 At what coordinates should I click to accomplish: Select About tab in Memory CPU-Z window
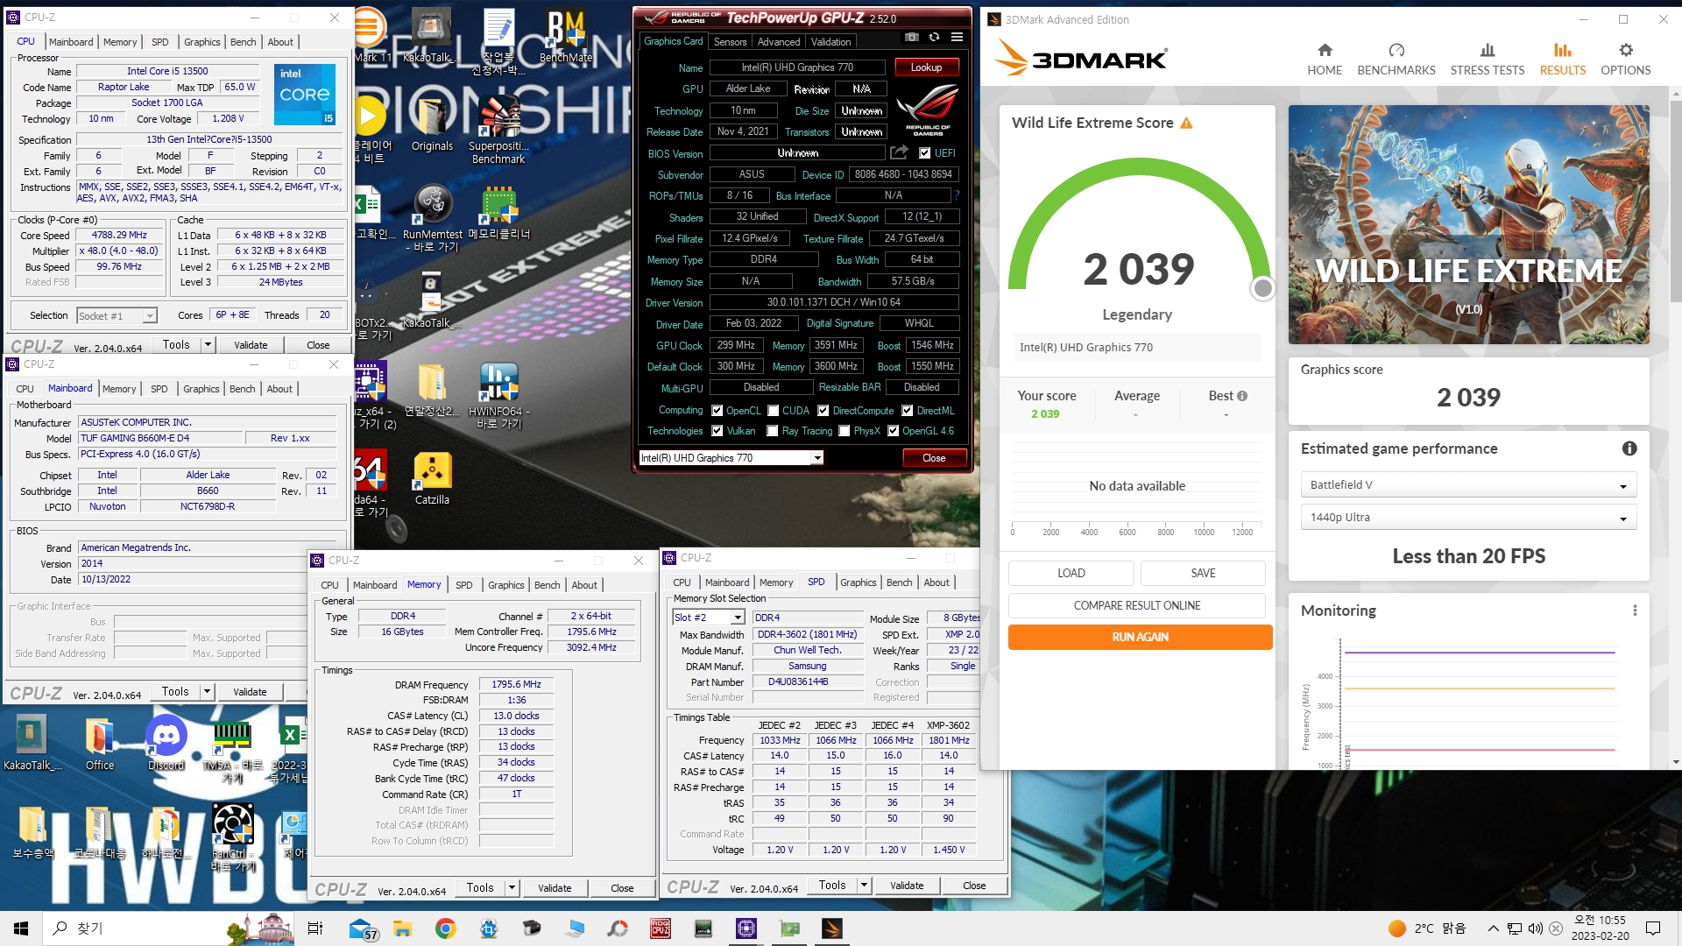(584, 585)
